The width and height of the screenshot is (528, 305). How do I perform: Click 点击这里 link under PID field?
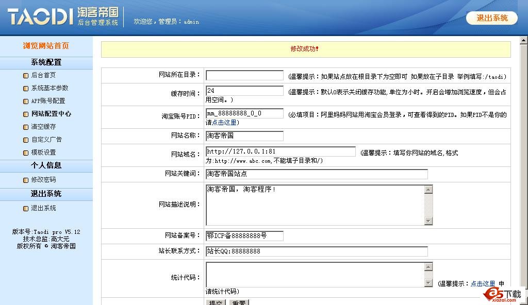pyautogui.click(x=225, y=123)
